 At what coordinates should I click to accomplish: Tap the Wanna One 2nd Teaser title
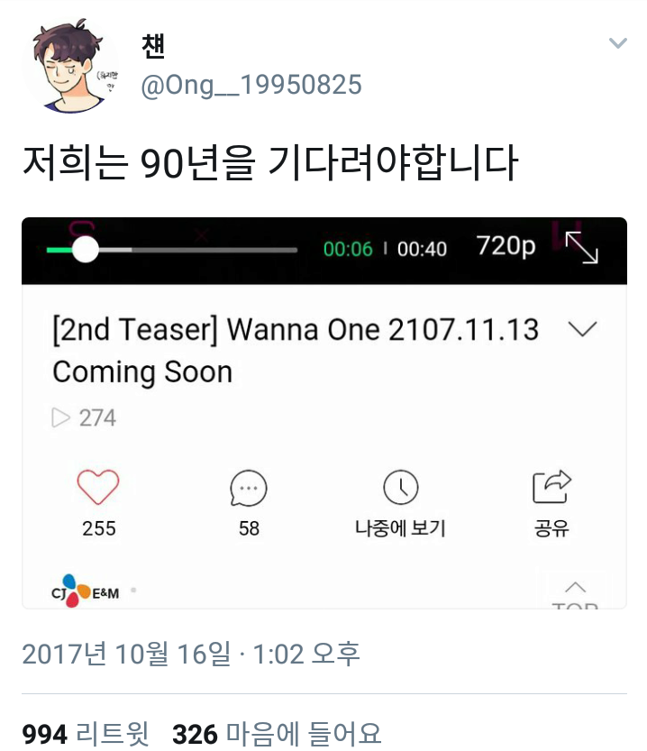[x=296, y=351]
